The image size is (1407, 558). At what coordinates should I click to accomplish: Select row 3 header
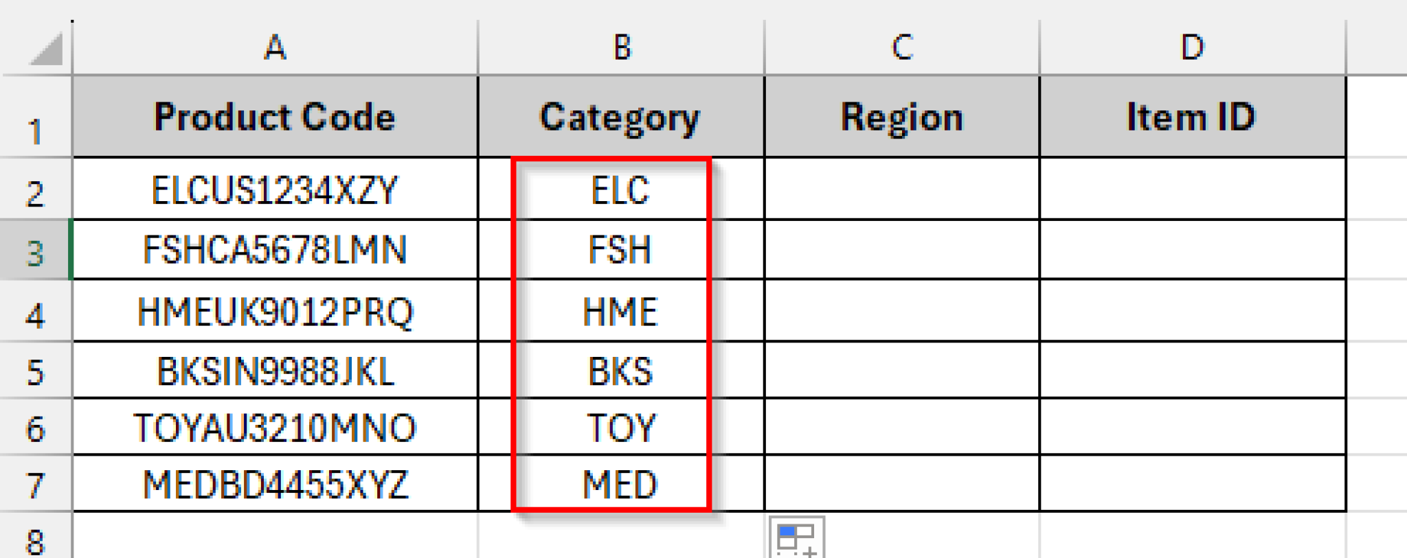pos(35,250)
